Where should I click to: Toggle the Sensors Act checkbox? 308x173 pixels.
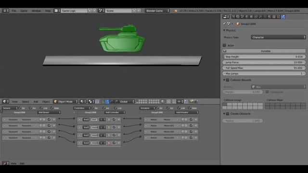(30, 108)
